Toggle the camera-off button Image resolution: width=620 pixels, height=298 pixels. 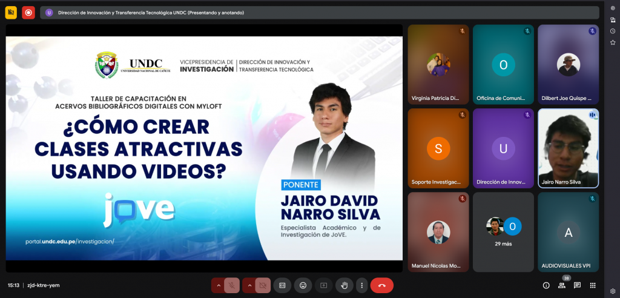(263, 285)
